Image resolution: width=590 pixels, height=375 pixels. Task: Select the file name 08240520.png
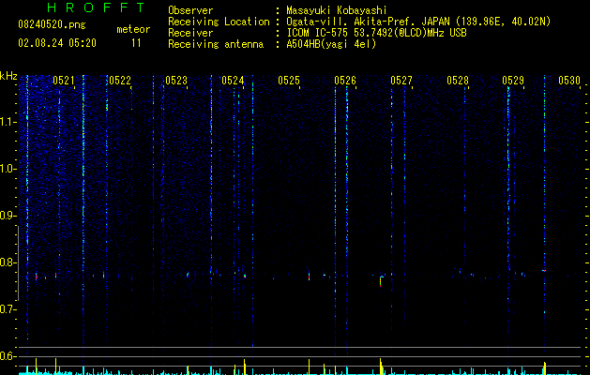[52, 25]
